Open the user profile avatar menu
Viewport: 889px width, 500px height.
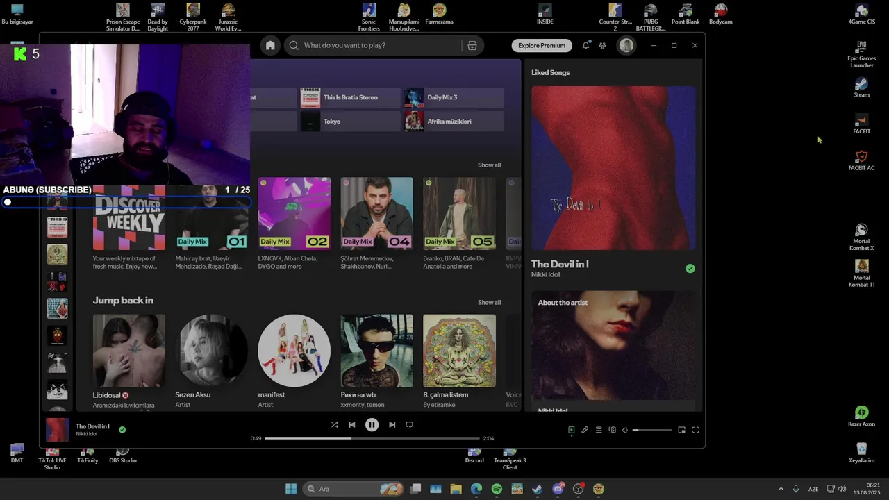626,45
